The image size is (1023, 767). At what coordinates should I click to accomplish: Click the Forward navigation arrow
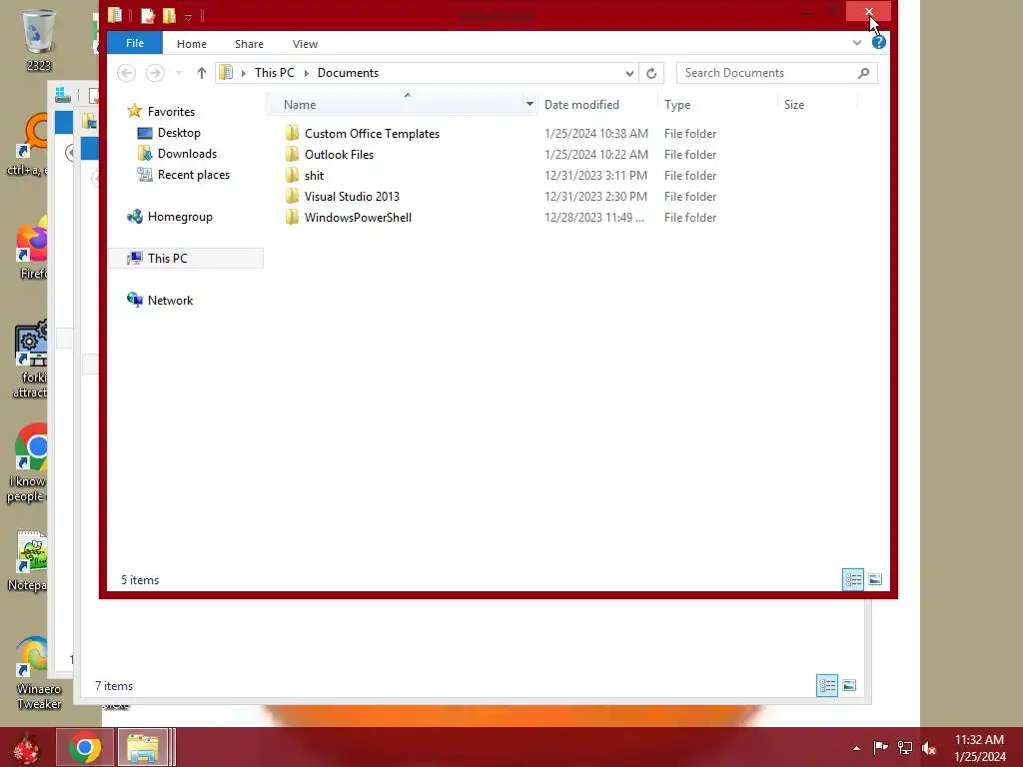tap(155, 72)
